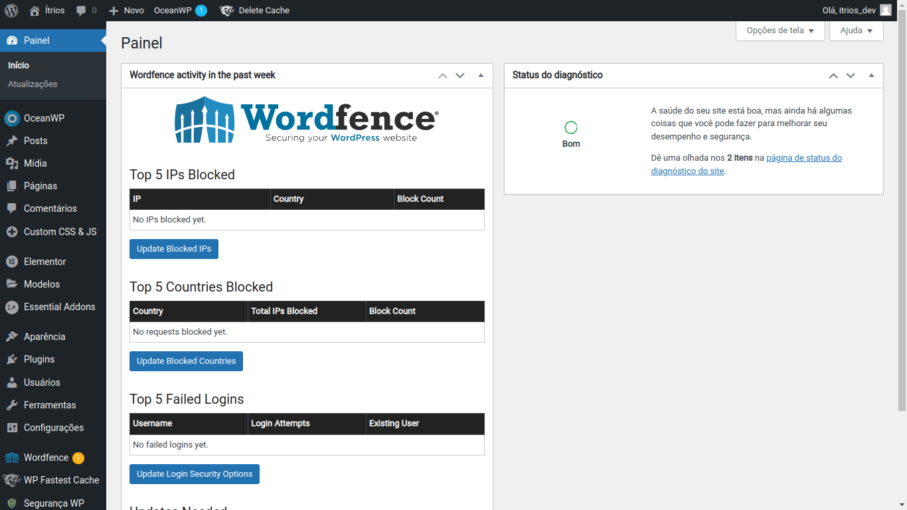Click the Delete Cache cheetah icon
Screen dimensions: 907x510
[x=227, y=11]
